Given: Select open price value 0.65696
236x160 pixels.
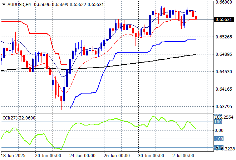Looking at the screenshot, I should [x=42, y=5].
